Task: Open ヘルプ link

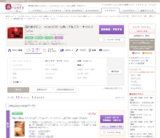Action: [x=153, y=5]
